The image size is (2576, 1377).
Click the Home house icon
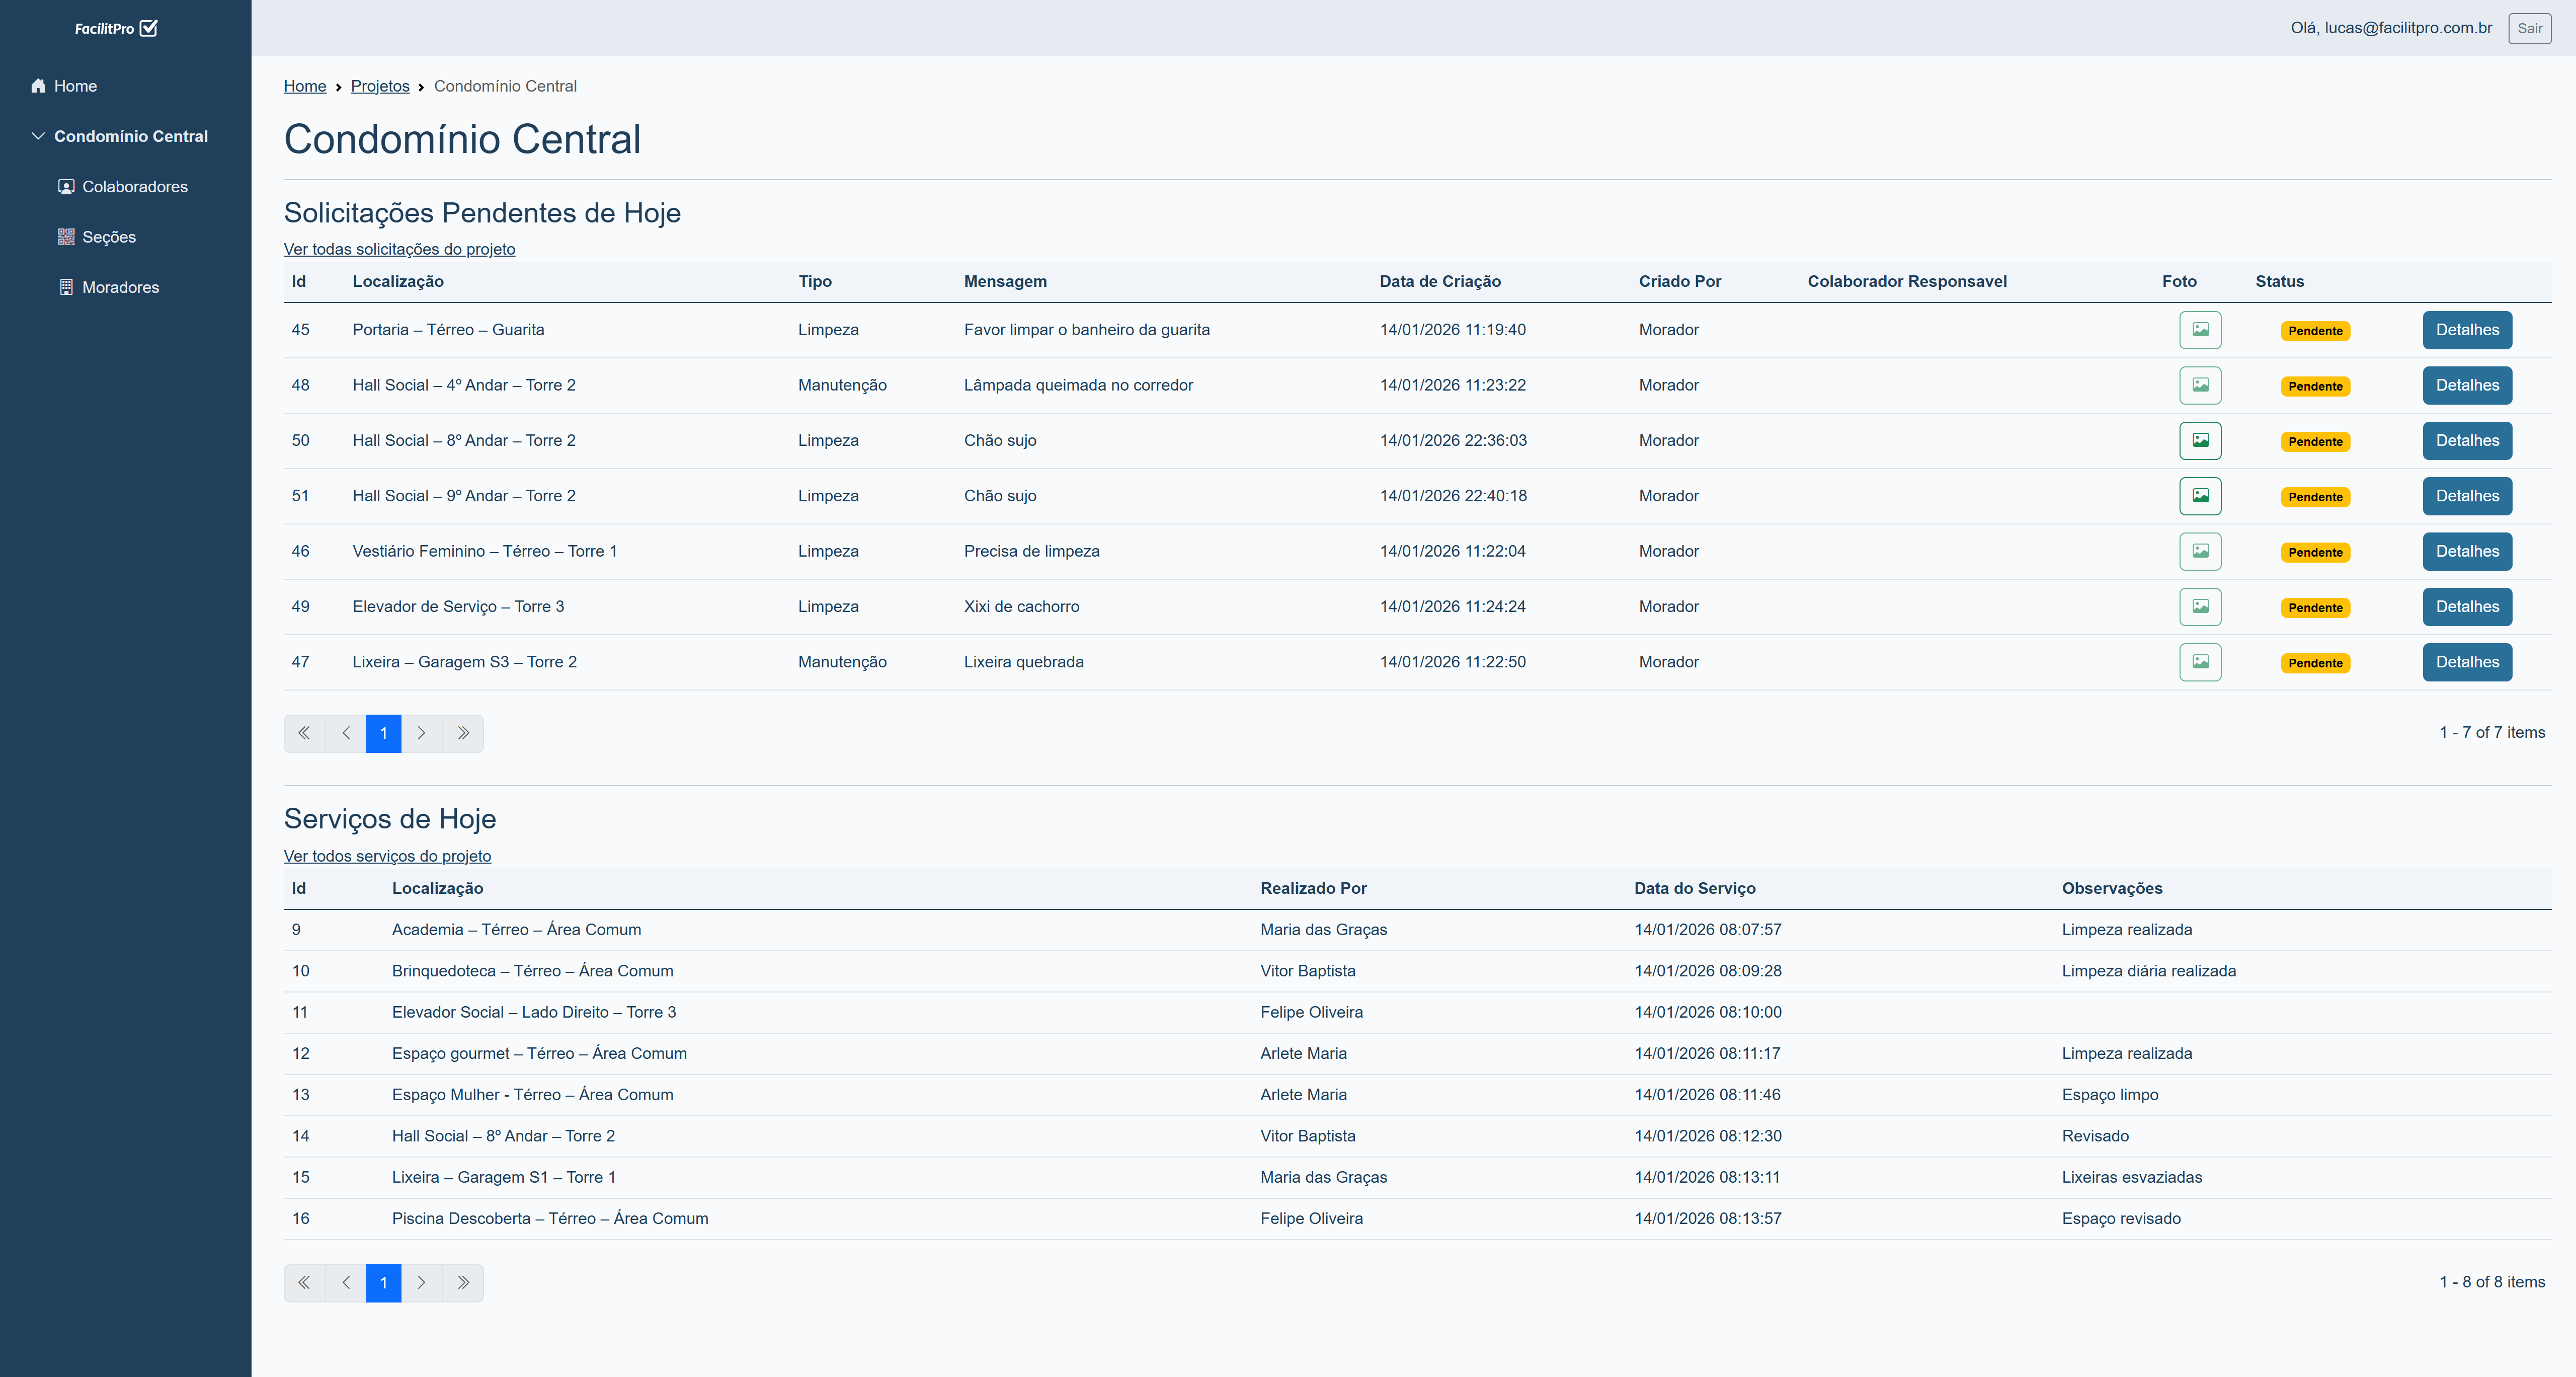(38, 86)
